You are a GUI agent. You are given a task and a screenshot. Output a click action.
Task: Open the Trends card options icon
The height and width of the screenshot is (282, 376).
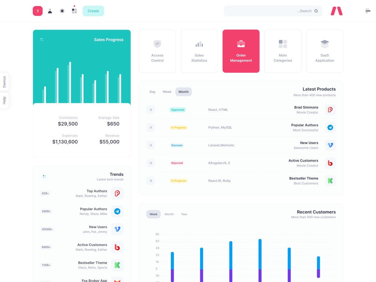point(44,177)
